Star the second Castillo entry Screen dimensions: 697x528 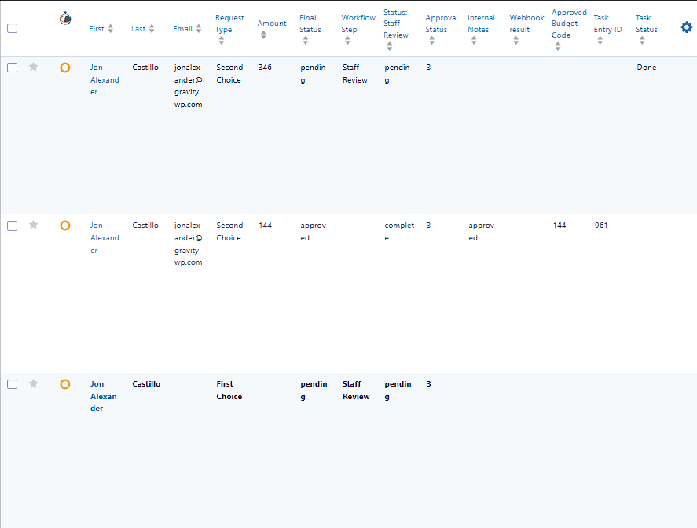tap(33, 225)
